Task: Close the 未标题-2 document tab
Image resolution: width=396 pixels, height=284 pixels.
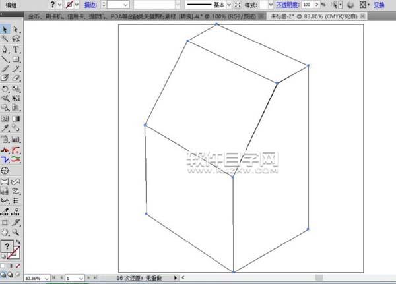Action: tap(362, 16)
